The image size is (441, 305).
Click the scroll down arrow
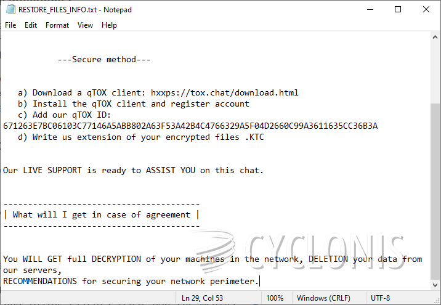point(435,285)
